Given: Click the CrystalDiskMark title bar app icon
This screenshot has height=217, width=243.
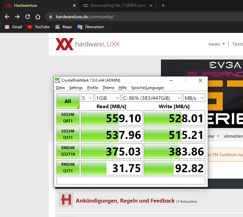Looking at the screenshot, I should 57,80.
